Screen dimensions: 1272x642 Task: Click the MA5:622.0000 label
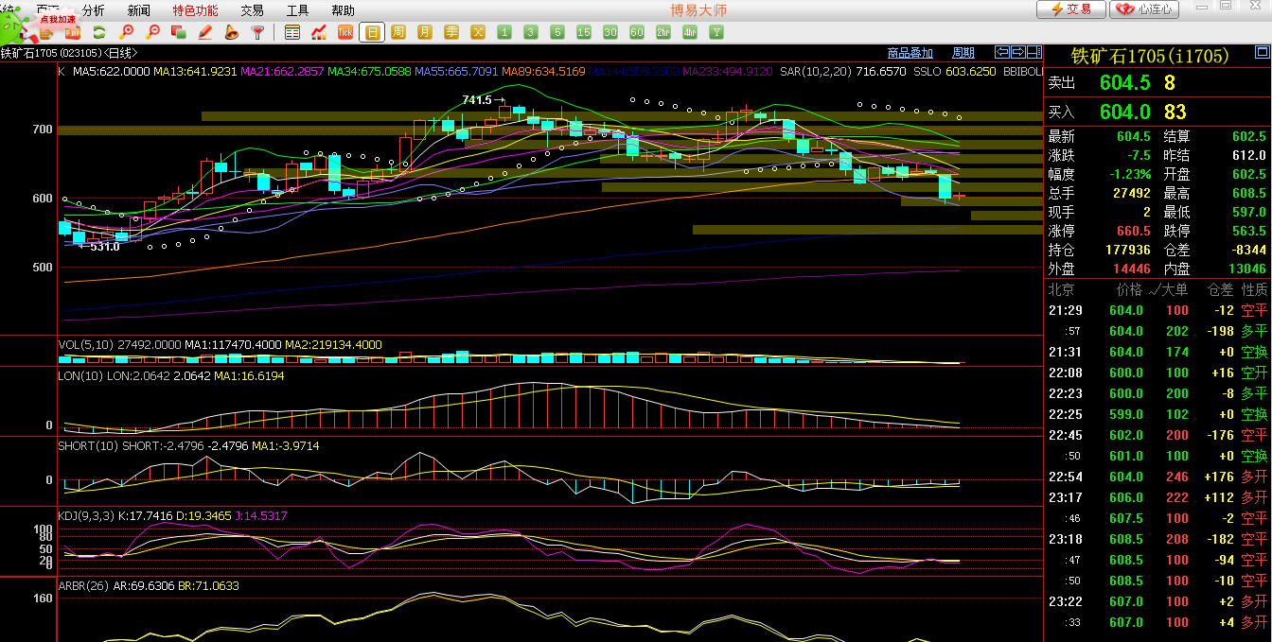point(112,71)
